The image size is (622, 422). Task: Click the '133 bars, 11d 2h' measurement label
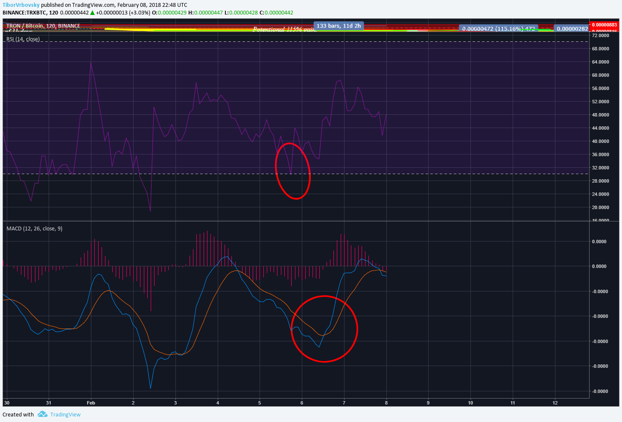339,26
